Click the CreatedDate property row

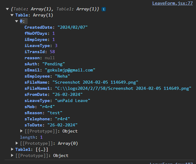point(56,27)
